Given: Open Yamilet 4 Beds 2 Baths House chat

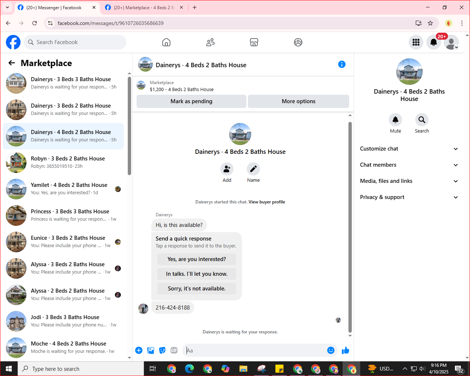Looking at the screenshot, I should (x=64, y=189).
